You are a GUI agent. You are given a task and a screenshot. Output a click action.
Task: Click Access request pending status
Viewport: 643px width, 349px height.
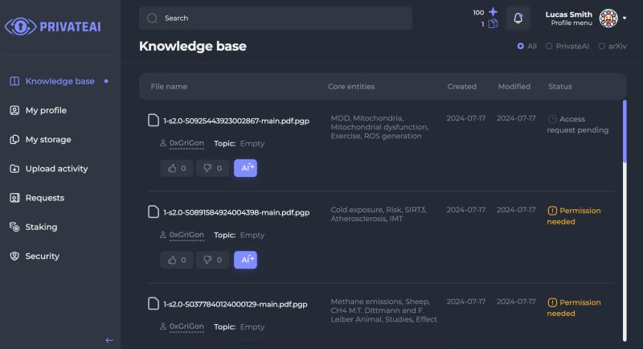[578, 125]
